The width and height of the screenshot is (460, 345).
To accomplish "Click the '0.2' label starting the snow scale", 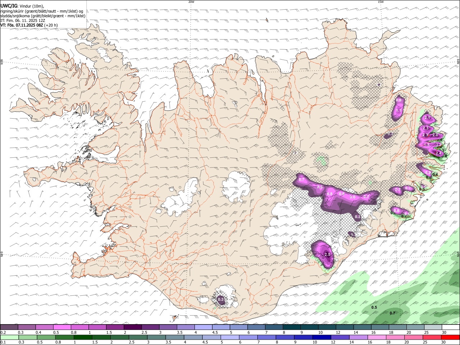I will click(3, 332).
